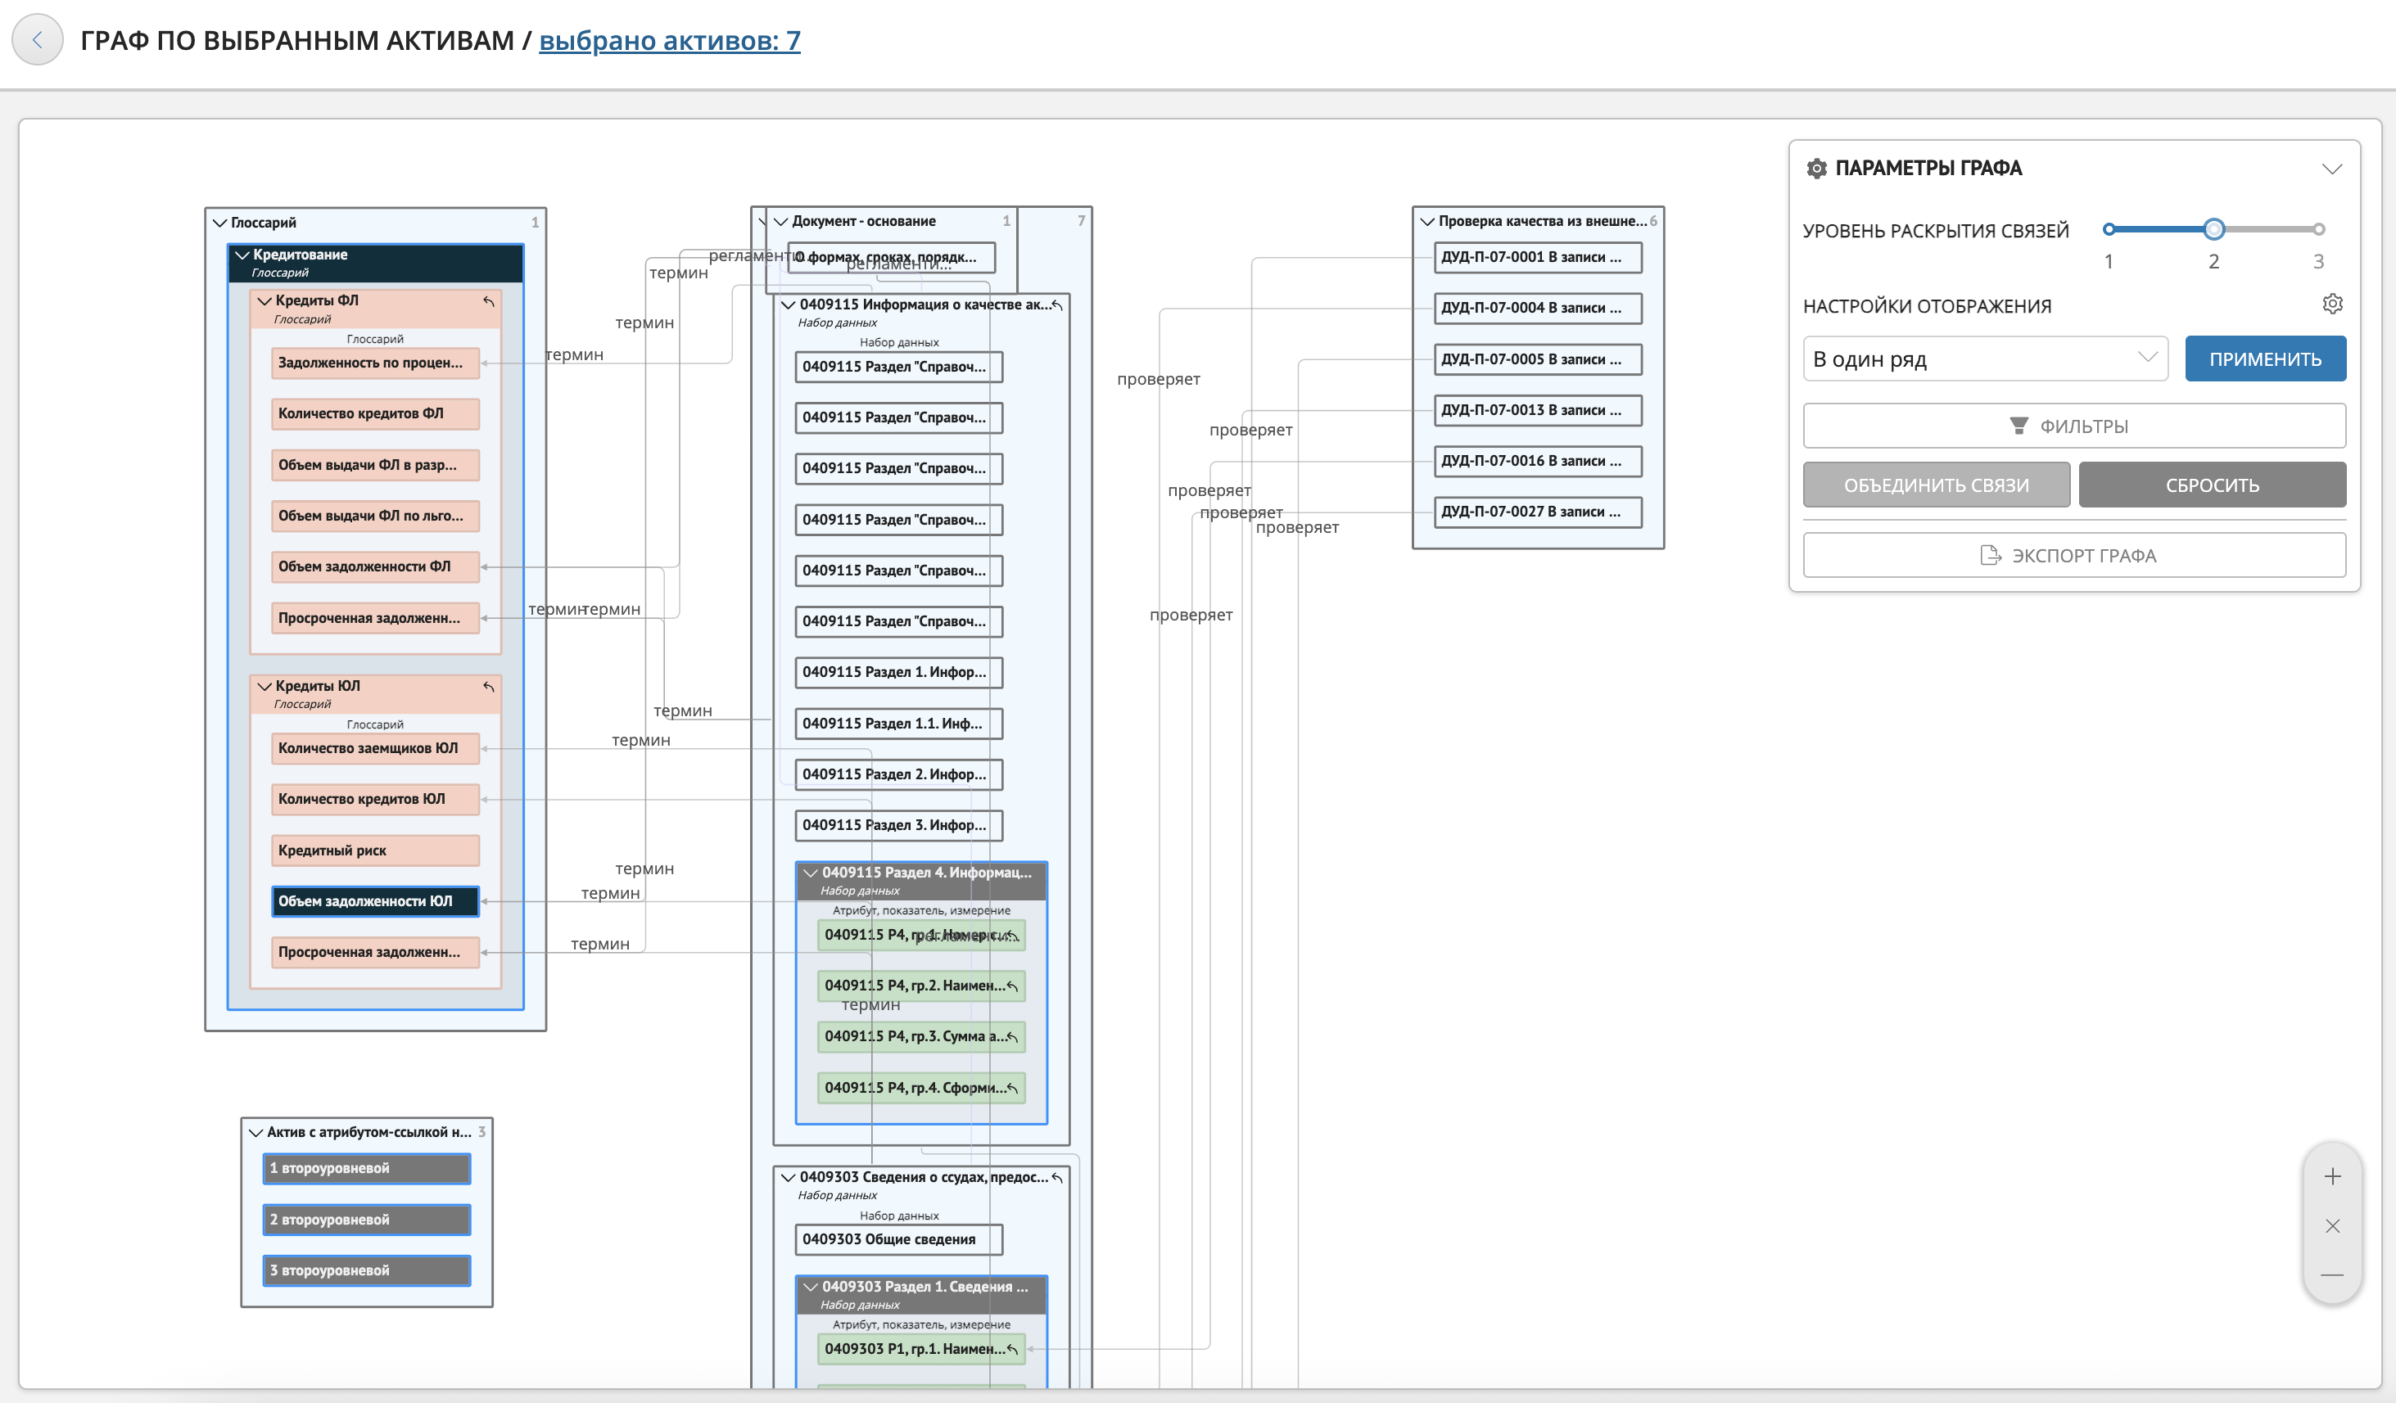Click return arrow on Кредиты ФЛ

click(x=489, y=301)
